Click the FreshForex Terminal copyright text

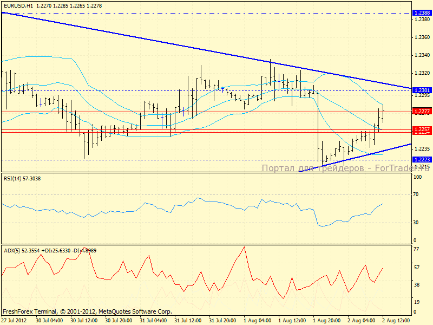point(87,312)
